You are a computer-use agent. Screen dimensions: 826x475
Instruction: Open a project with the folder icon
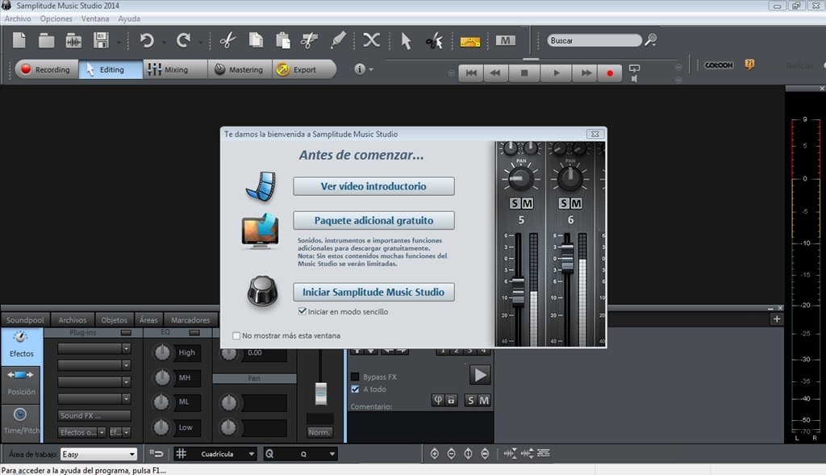coord(46,40)
